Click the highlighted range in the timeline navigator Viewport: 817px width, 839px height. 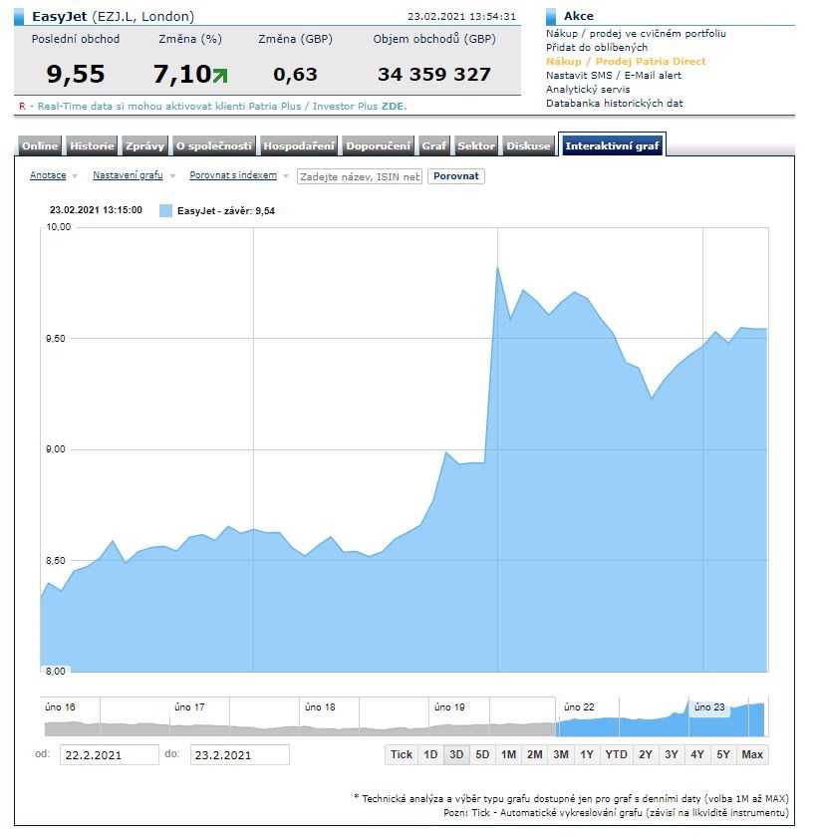[662, 714]
